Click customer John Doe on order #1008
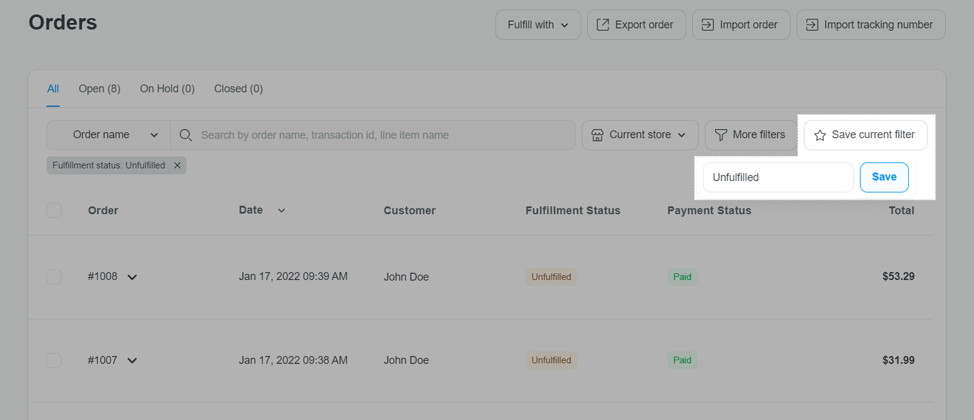 click(x=406, y=277)
